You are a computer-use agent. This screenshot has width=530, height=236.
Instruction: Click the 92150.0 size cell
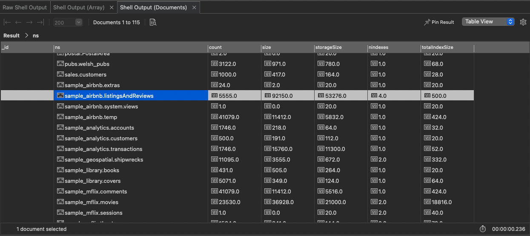pos(279,96)
